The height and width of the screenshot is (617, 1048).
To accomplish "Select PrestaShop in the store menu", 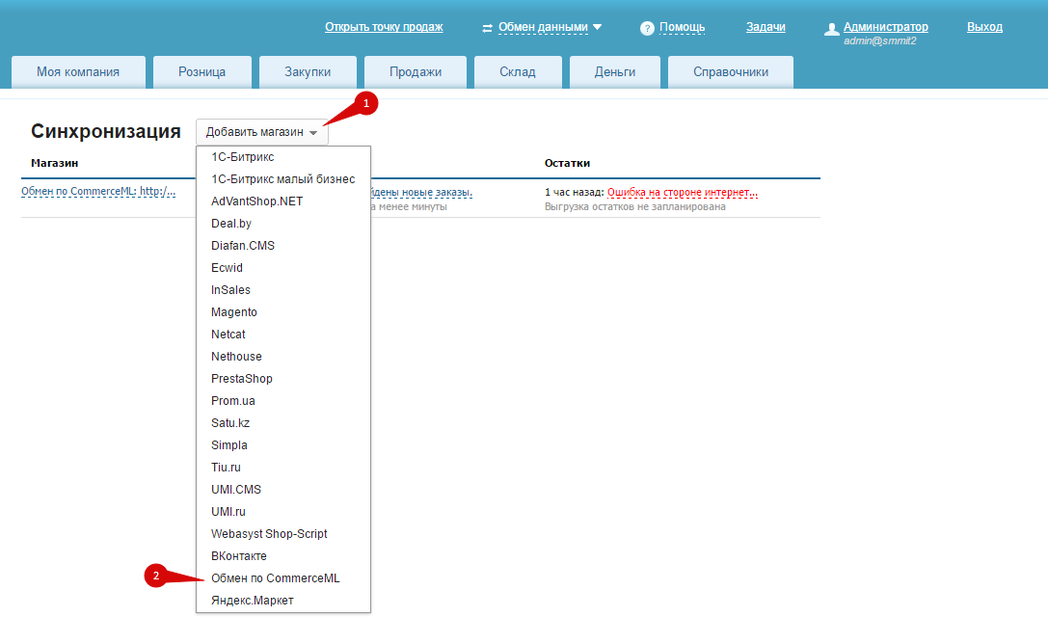I will 241,379.
